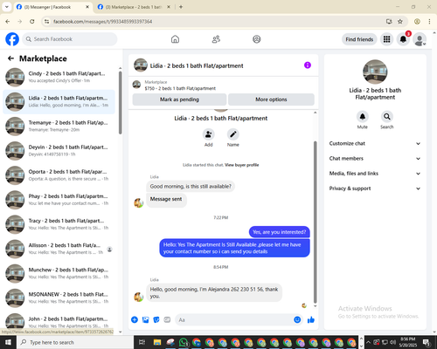Click Lidia's listing thumbnail in right panel
Screen dimensions: 437x349
pos(375,72)
